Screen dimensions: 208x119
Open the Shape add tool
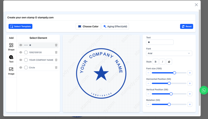pyautogui.click(x=11, y=47)
